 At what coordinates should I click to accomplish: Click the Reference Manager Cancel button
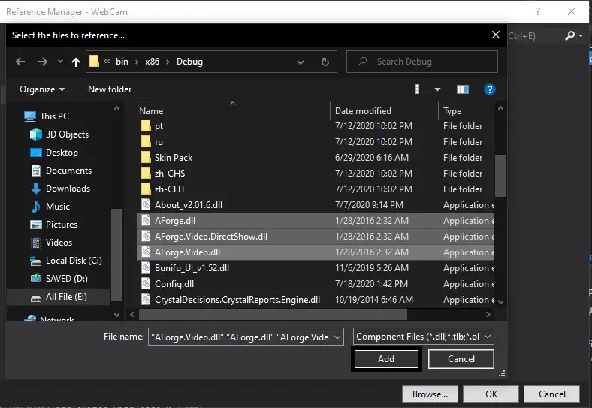551,394
